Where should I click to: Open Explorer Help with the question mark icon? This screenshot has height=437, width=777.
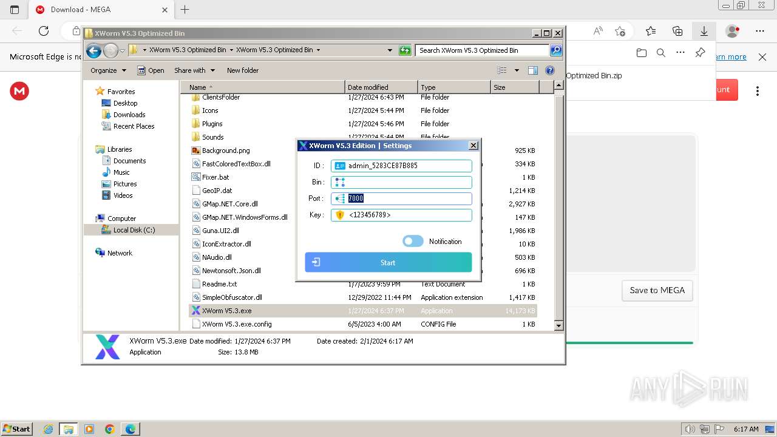pos(550,70)
